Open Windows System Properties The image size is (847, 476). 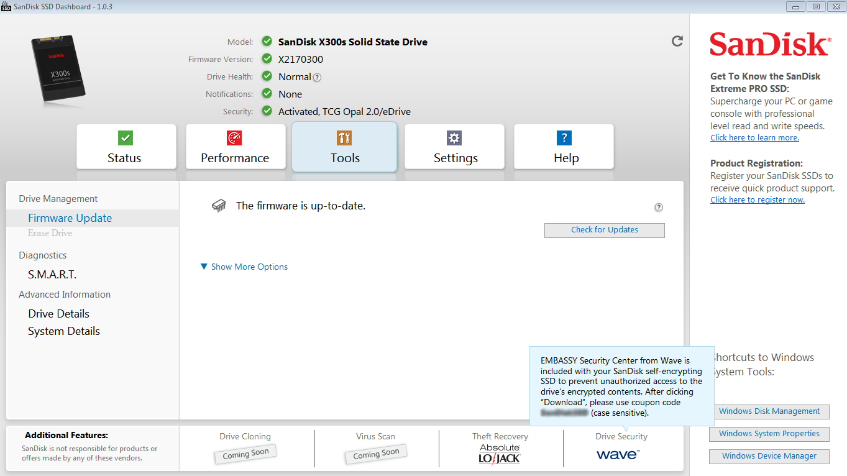pos(769,434)
